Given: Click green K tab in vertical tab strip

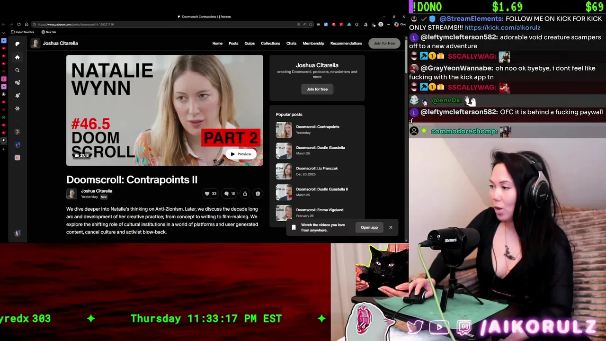Looking at the screenshot, I should 3,117.
